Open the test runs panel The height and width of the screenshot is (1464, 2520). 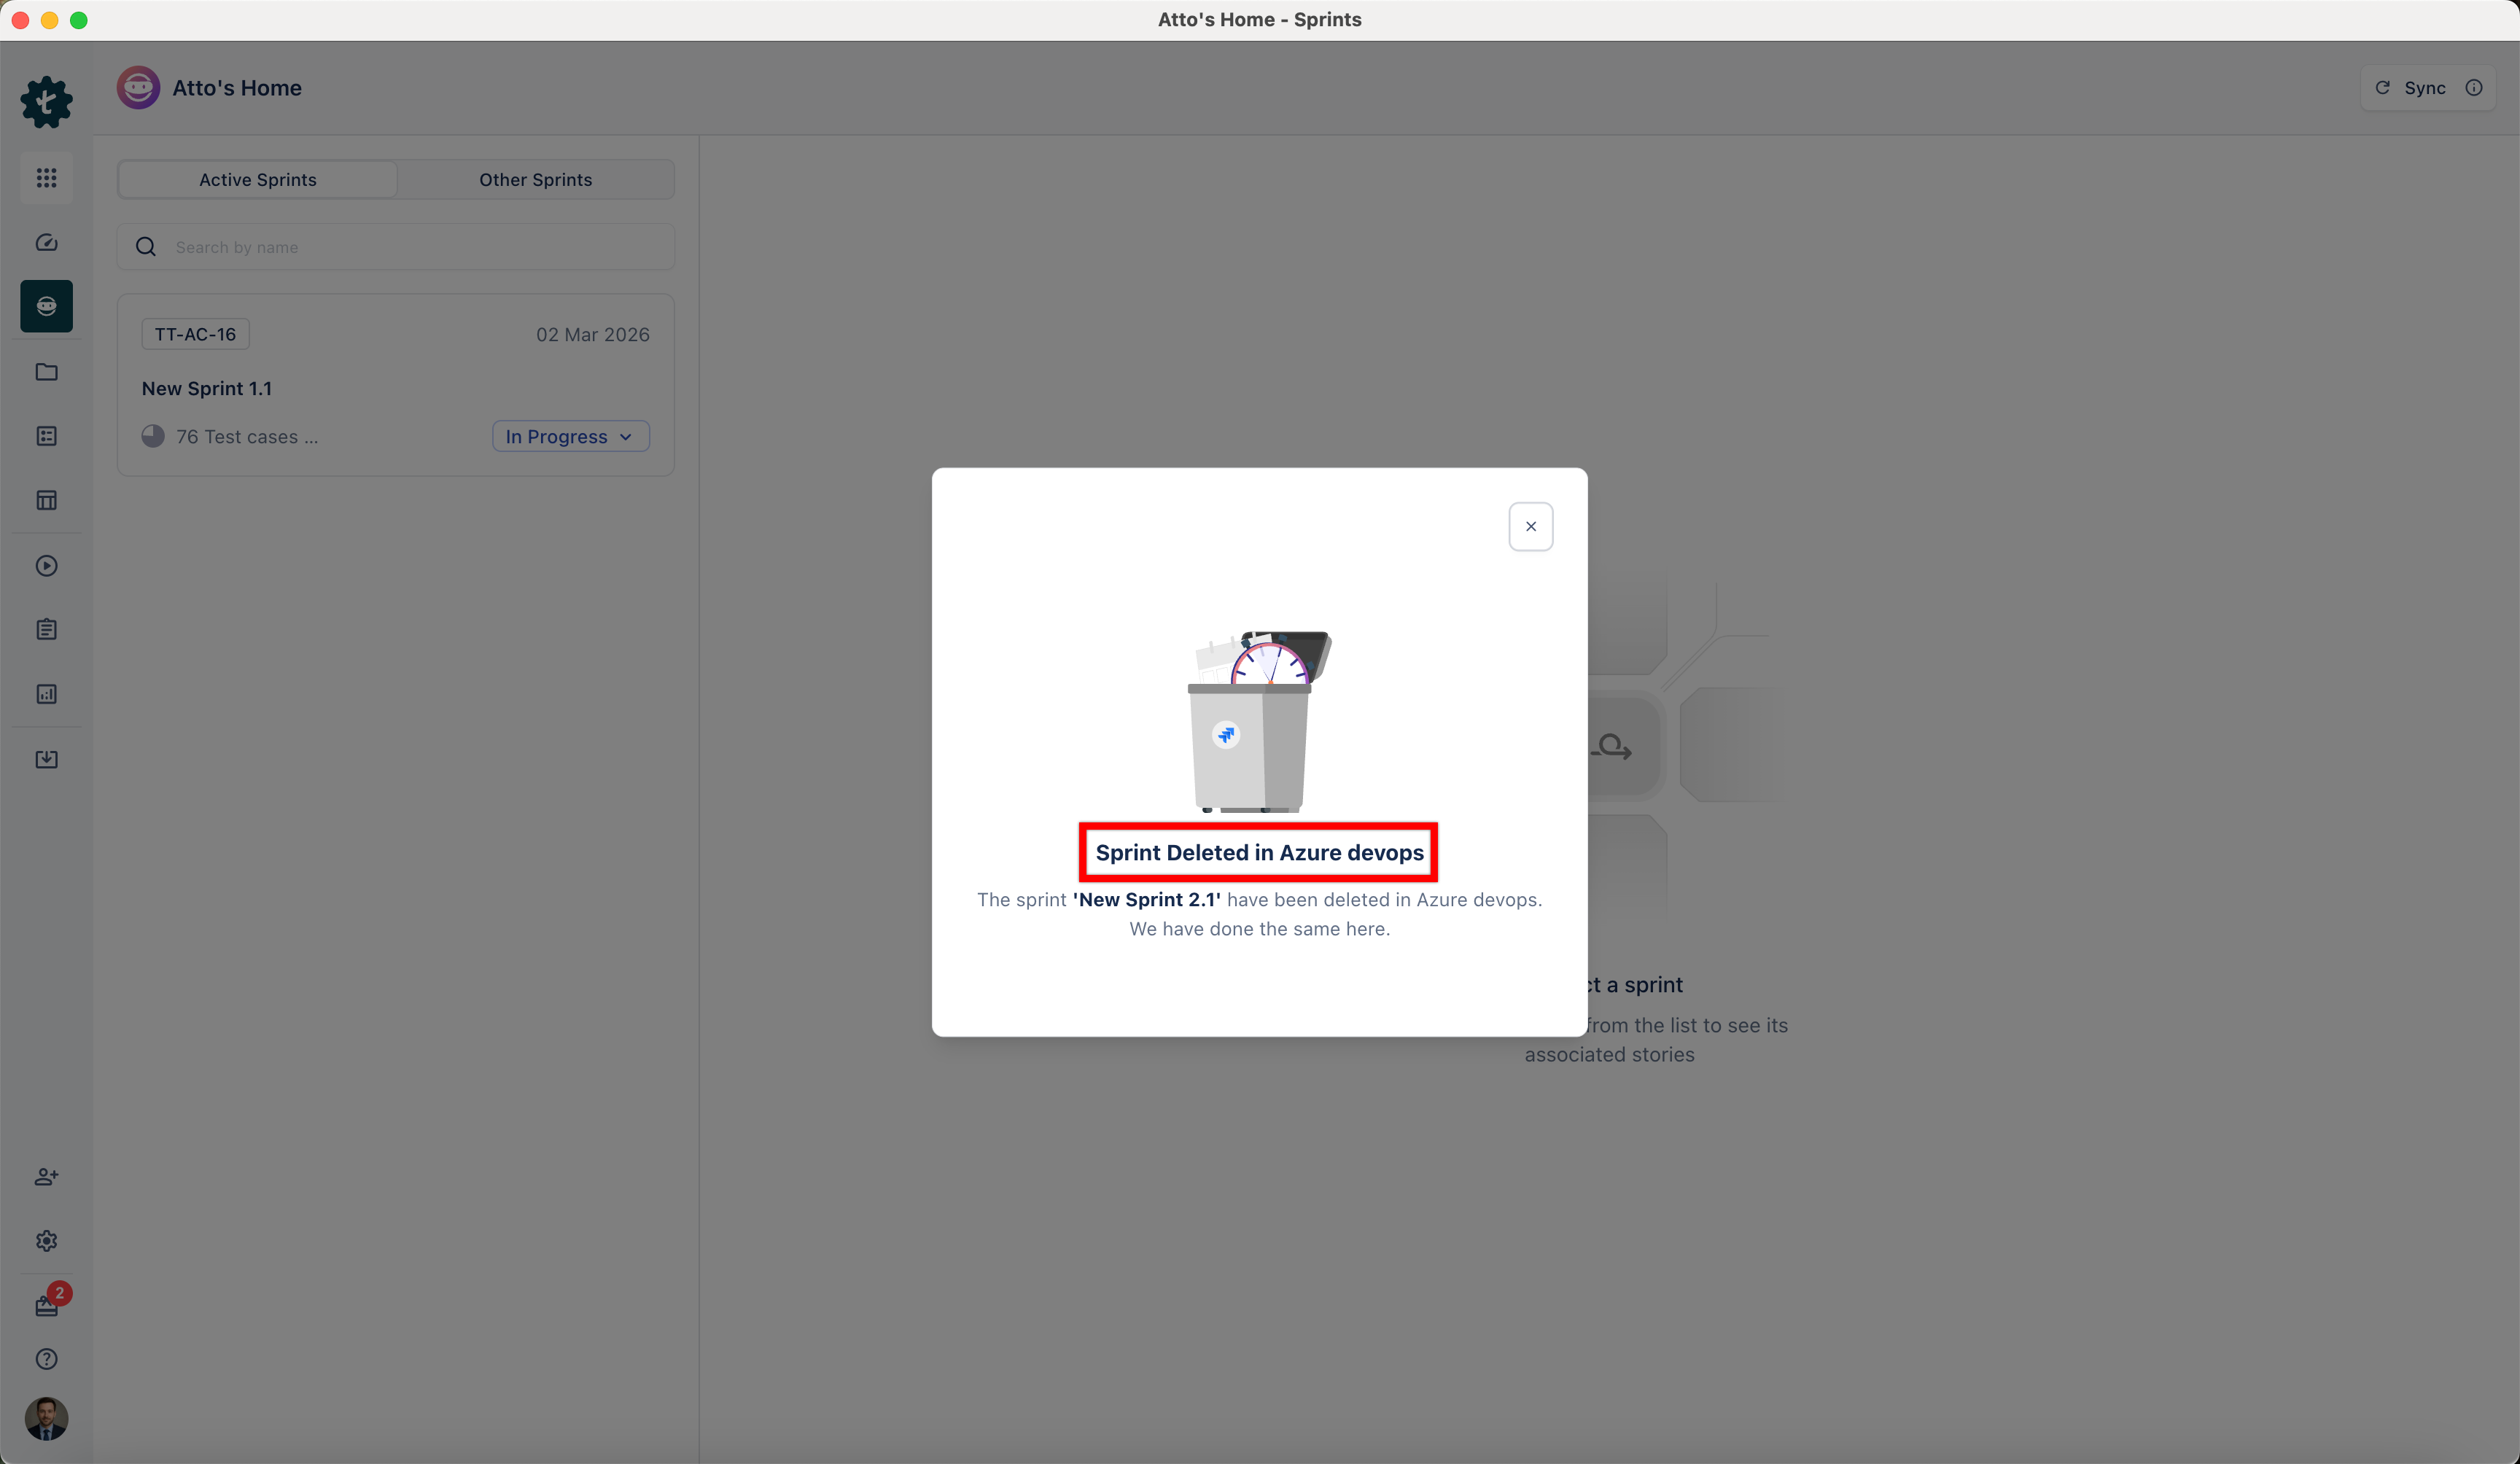tap(46, 565)
